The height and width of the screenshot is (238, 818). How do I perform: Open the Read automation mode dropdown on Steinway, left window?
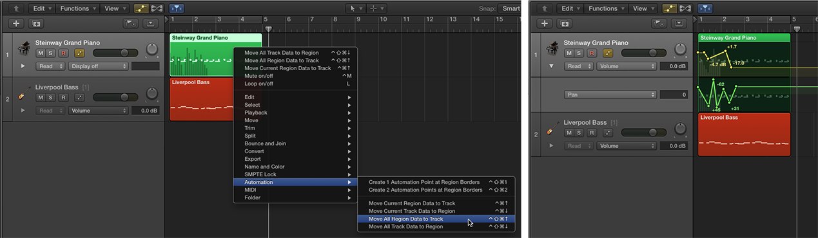click(50, 66)
